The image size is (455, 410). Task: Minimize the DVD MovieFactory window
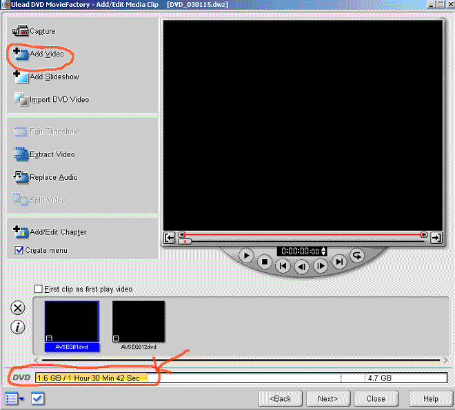tap(432, 5)
